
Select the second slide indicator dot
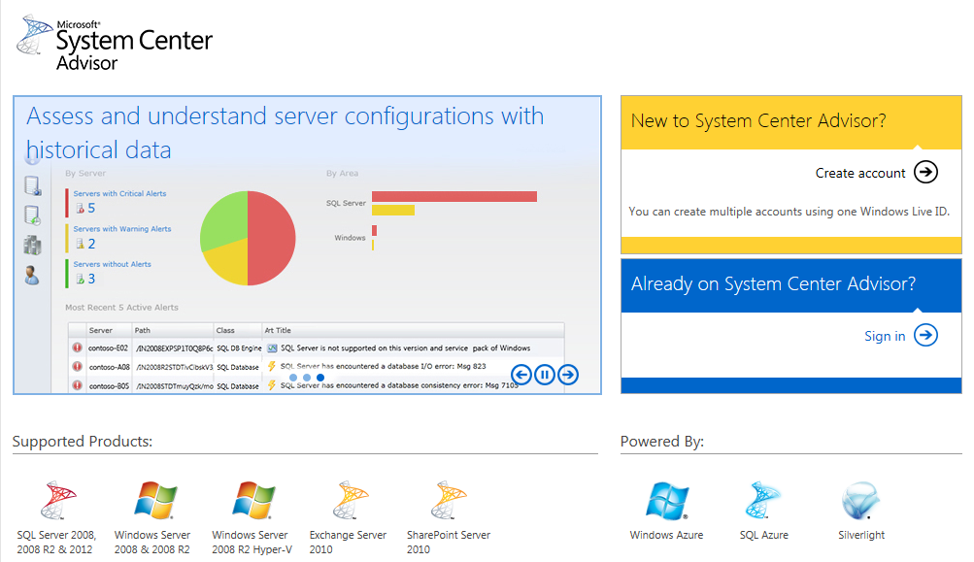307,378
